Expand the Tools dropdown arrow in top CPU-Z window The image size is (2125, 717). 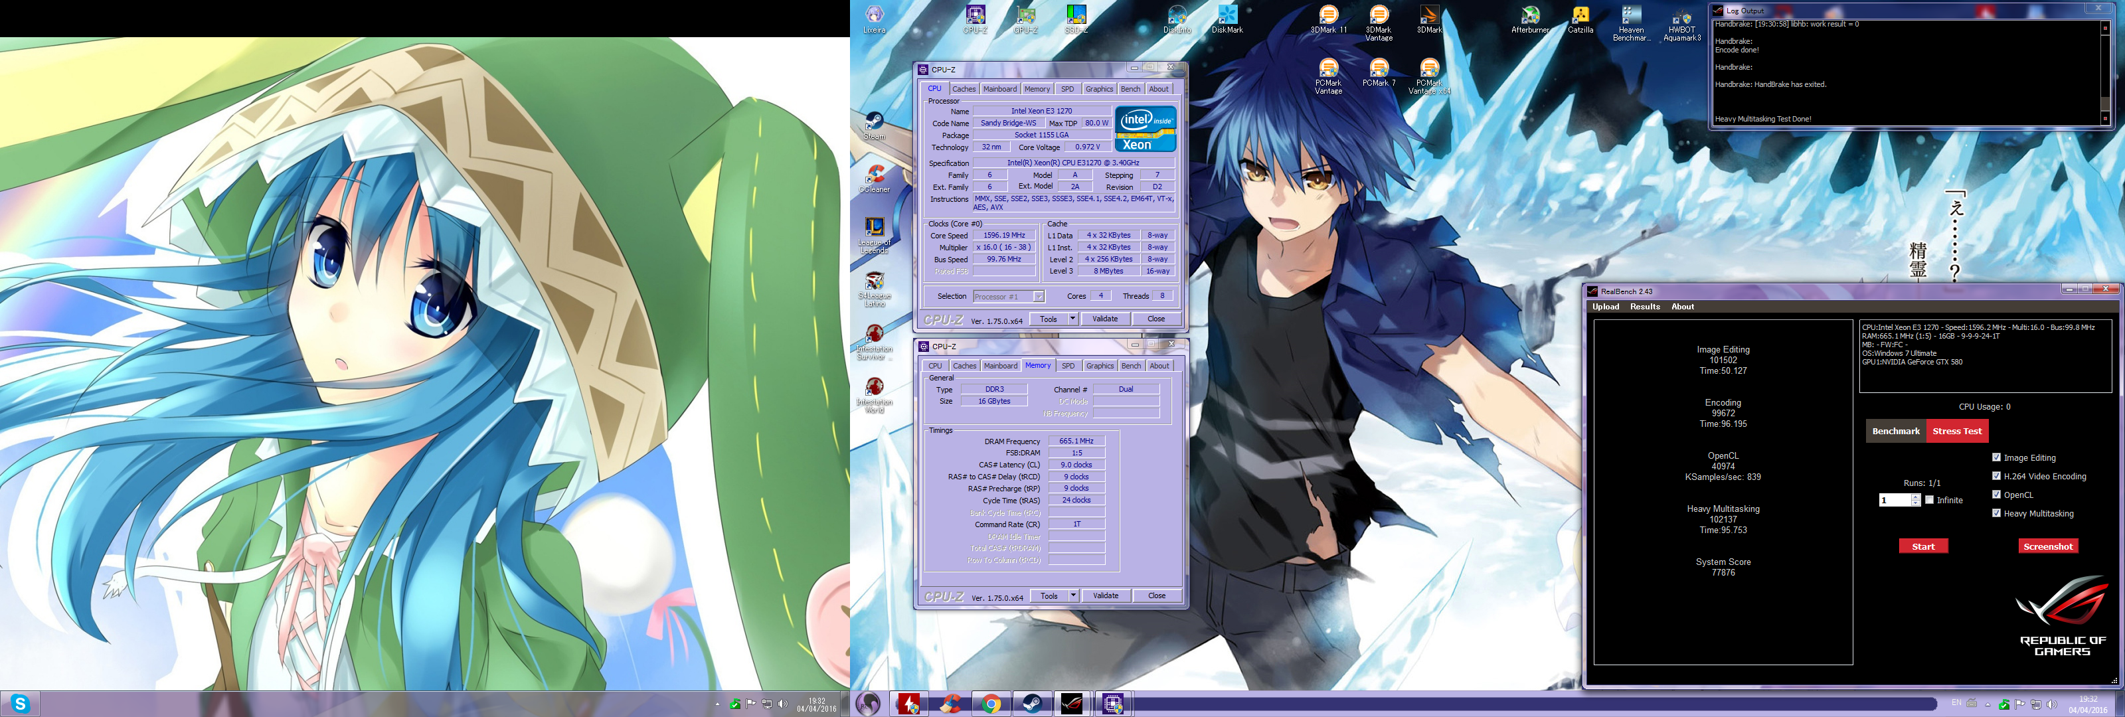[x=1072, y=319]
